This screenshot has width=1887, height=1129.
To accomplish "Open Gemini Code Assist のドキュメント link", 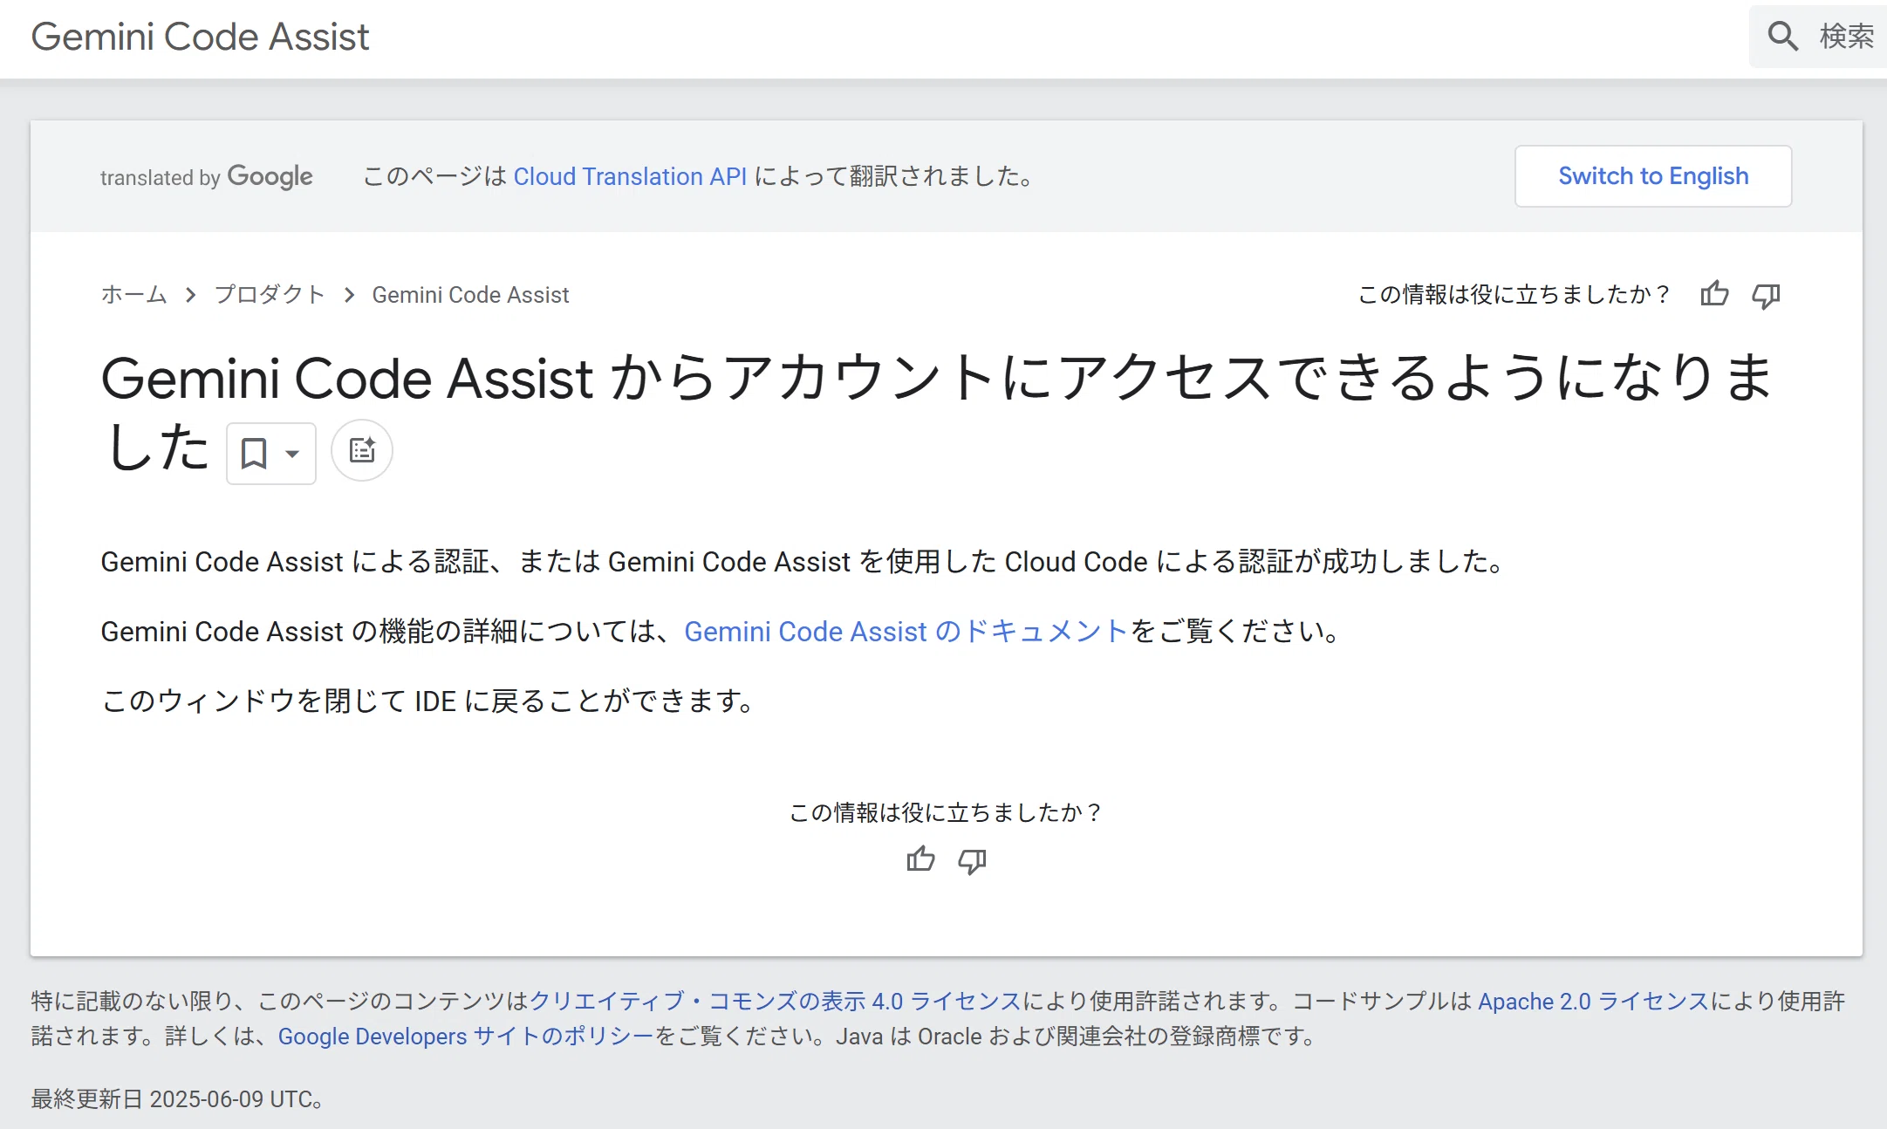I will pyautogui.click(x=906, y=631).
